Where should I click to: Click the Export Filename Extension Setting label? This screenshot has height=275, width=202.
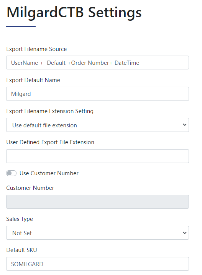point(50,111)
